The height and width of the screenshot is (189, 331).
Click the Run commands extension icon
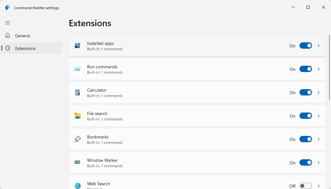(x=78, y=69)
